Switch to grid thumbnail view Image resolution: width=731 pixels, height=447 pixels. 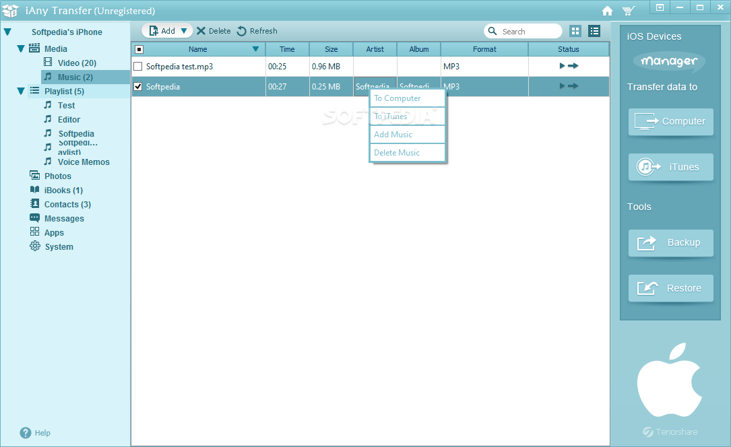point(575,31)
